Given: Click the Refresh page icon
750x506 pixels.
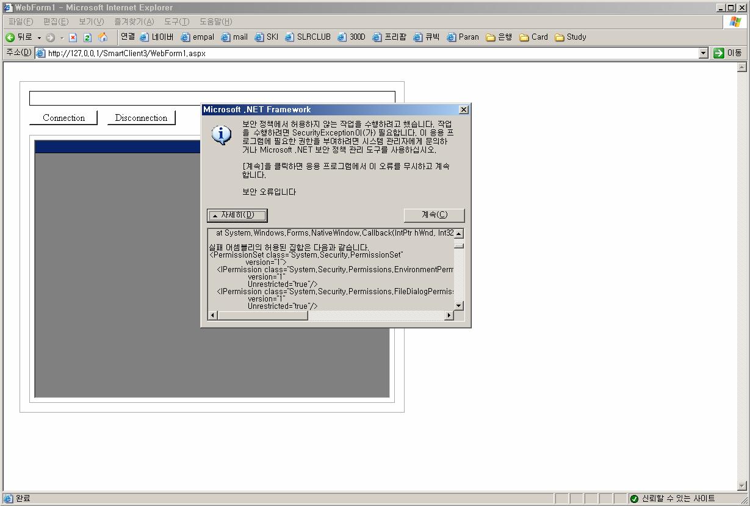Looking at the screenshot, I should click(x=87, y=37).
